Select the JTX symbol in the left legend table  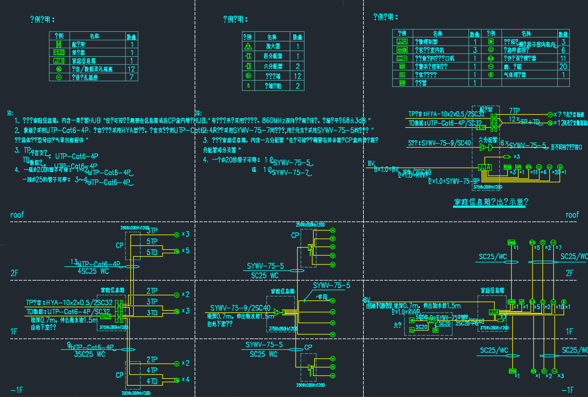pos(59,61)
